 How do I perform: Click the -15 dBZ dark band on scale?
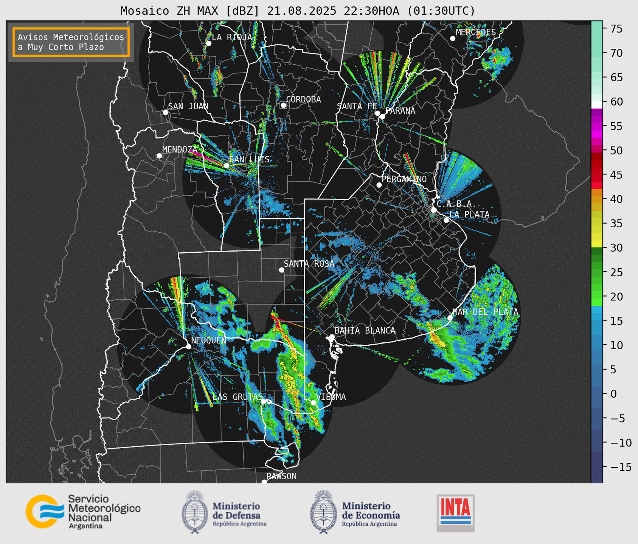click(x=597, y=467)
